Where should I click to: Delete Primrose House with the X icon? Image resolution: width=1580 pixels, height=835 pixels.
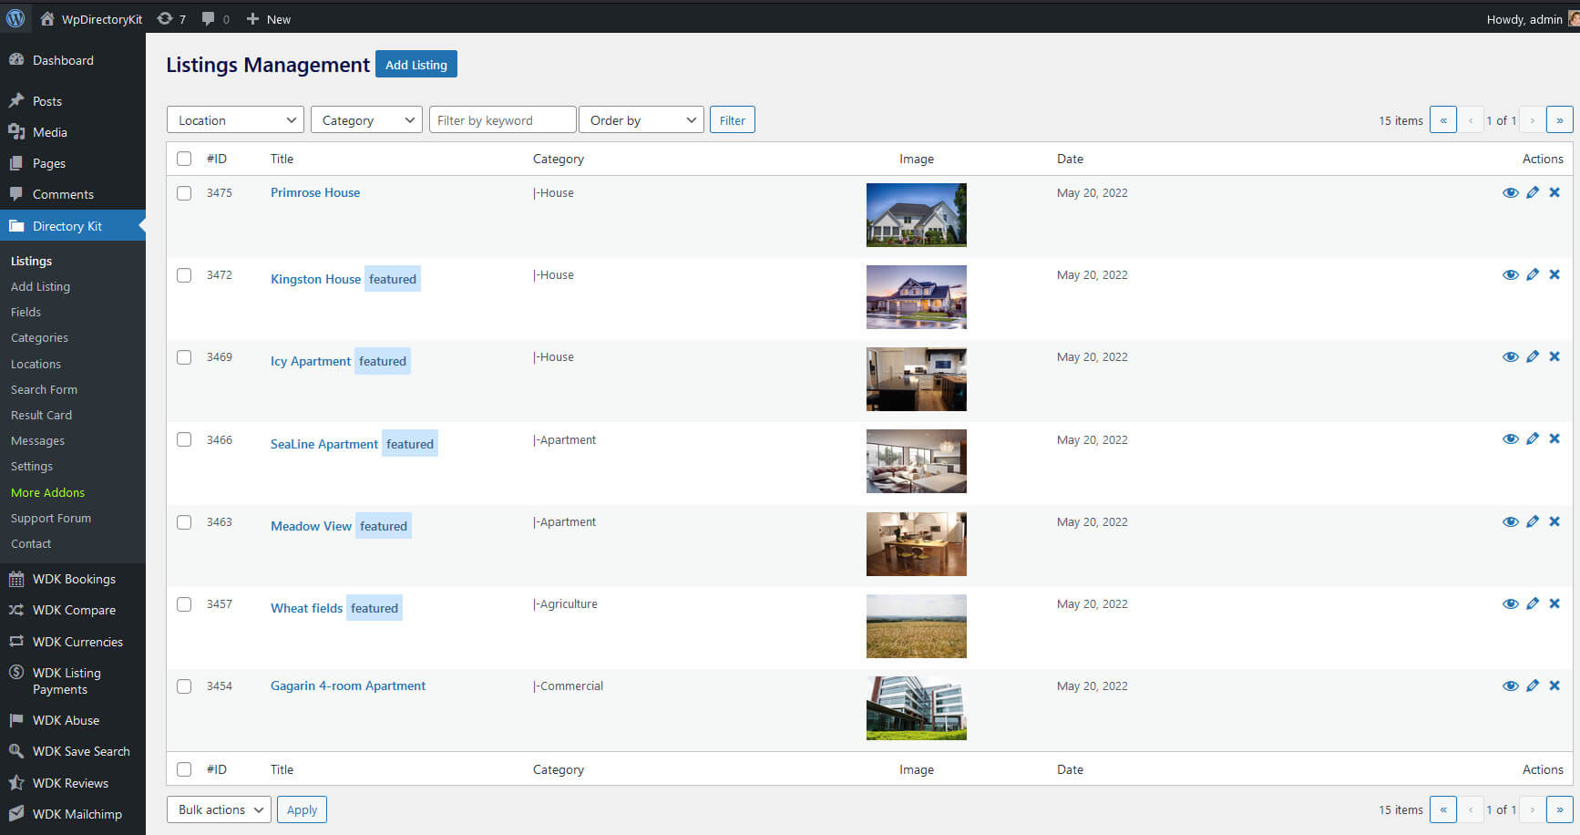pos(1554,192)
